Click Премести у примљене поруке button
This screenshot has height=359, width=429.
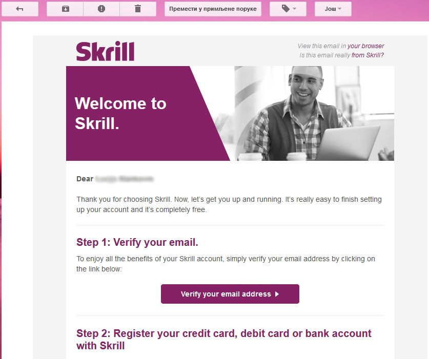point(213,9)
